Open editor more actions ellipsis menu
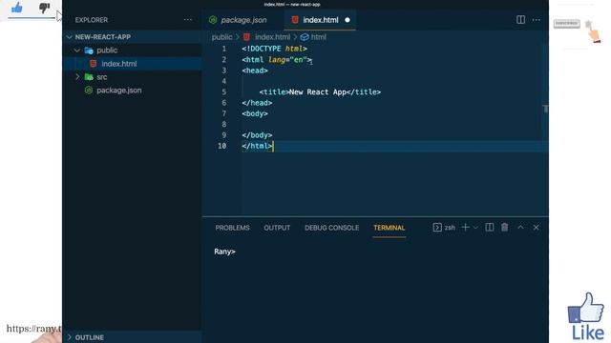The width and height of the screenshot is (611, 343). 537,20
